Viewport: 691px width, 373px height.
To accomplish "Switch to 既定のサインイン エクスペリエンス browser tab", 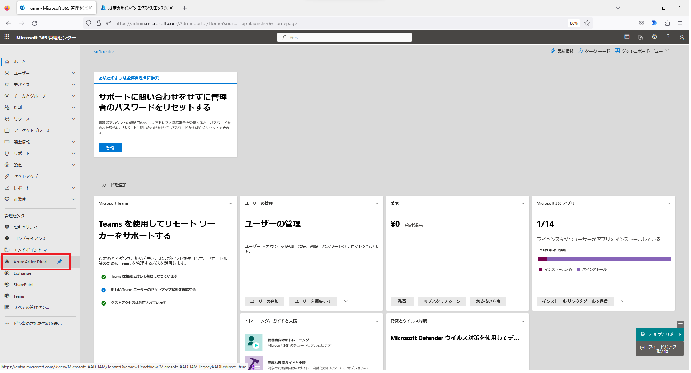I will click(137, 8).
